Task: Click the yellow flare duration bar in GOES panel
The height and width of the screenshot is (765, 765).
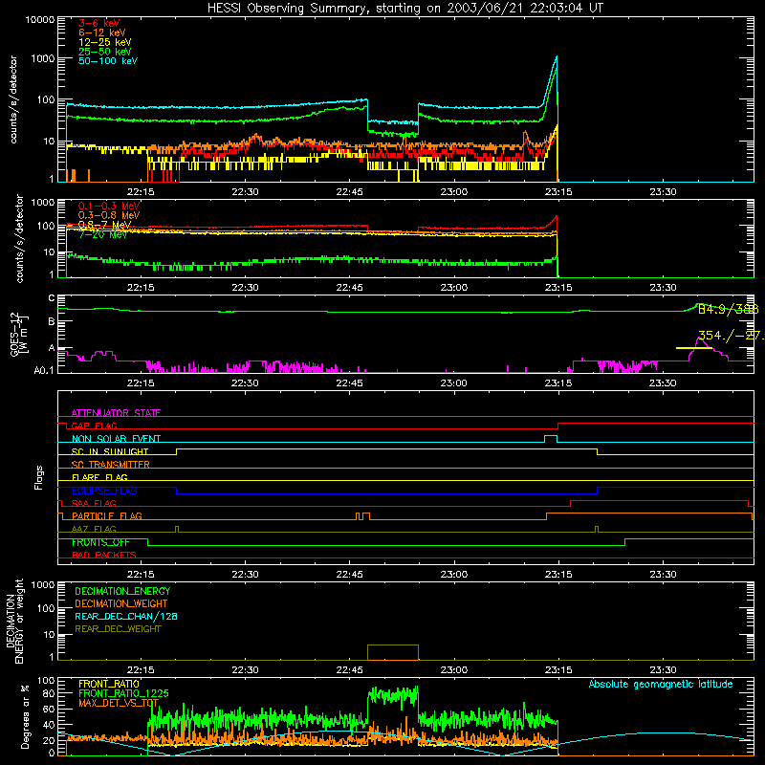Action: 693,348
